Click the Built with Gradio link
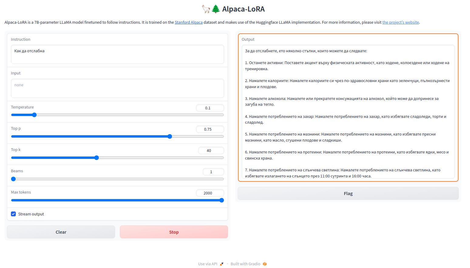The image size is (470, 268). 245,264
